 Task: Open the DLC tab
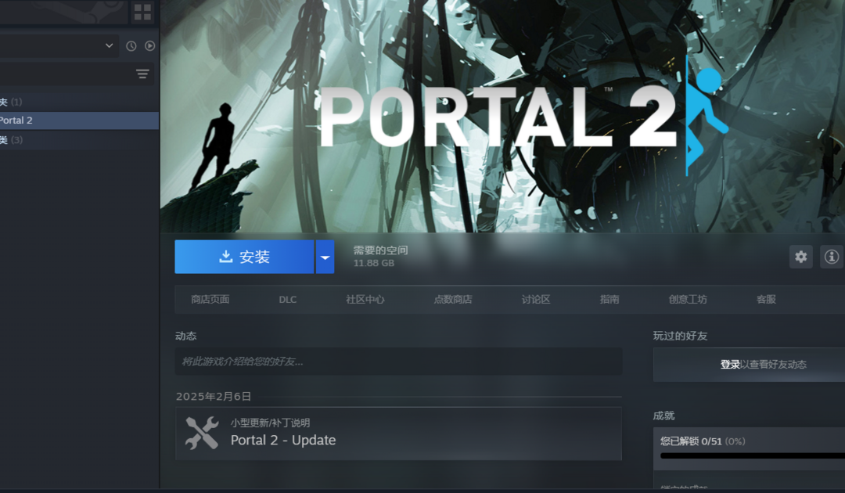point(287,300)
